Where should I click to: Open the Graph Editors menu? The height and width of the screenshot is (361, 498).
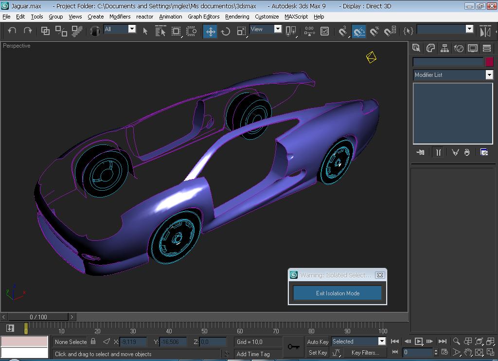pyautogui.click(x=203, y=17)
